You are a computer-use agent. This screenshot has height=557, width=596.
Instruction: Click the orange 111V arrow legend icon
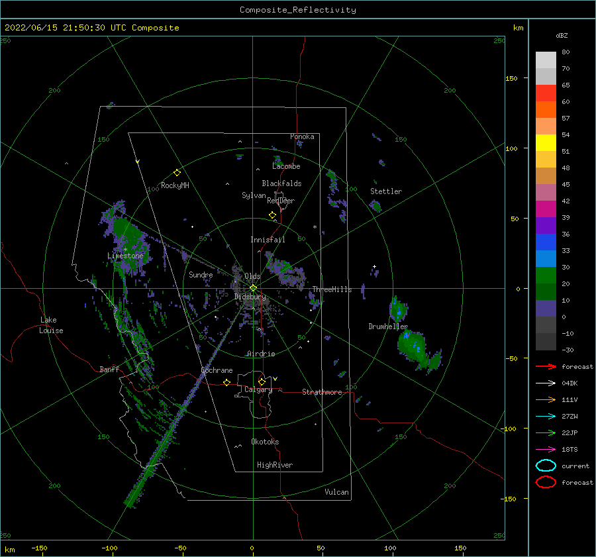(x=546, y=399)
